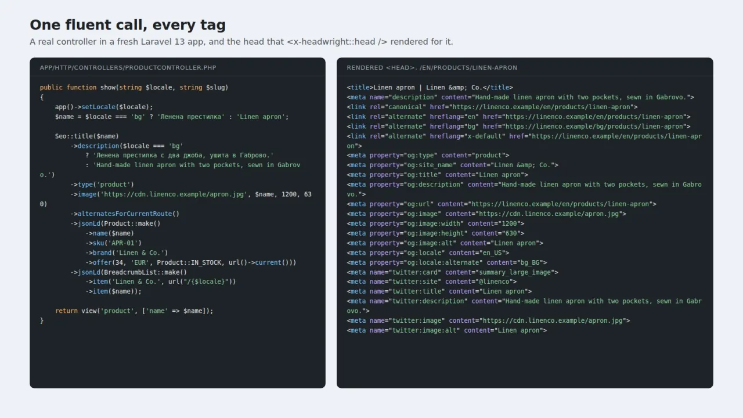Click the twitter:site "@linenco" meta line
This screenshot has width=743, height=418.
click(432, 282)
